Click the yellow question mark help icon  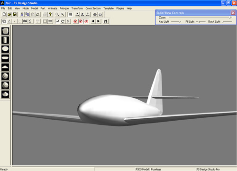[50, 14]
